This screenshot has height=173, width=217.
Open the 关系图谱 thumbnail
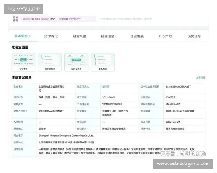(x=103, y=62)
